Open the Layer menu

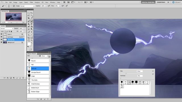point(21,2)
